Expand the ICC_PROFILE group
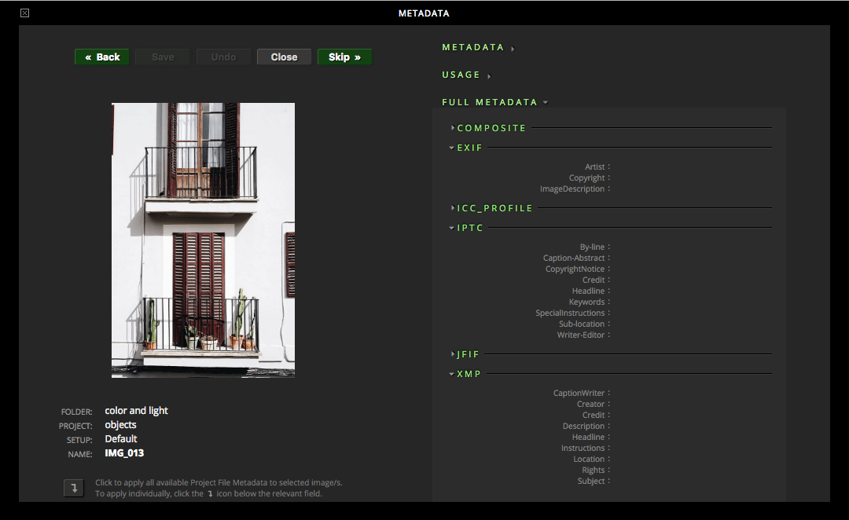This screenshot has width=849, height=520. pyautogui.click(x=494, y=208)
